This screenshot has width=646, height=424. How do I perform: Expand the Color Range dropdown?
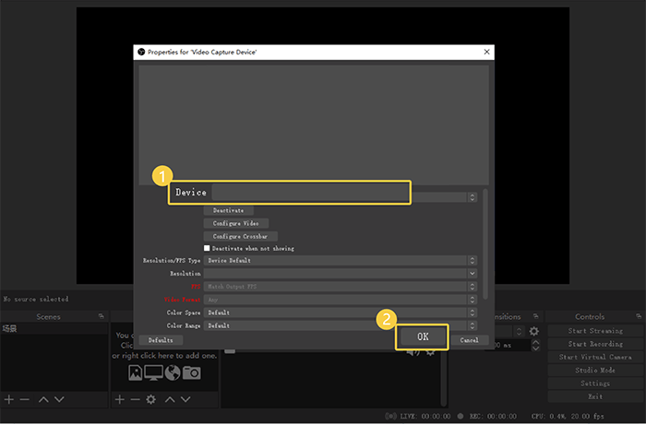coord(340,325)
